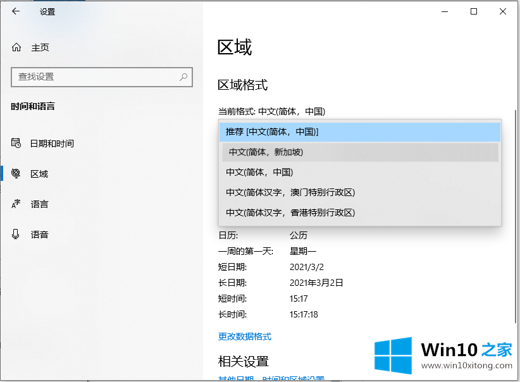Viewport: 520px width, 382px height.
Task: Click the magnifier icon in the search box
Action: point(183,77)
